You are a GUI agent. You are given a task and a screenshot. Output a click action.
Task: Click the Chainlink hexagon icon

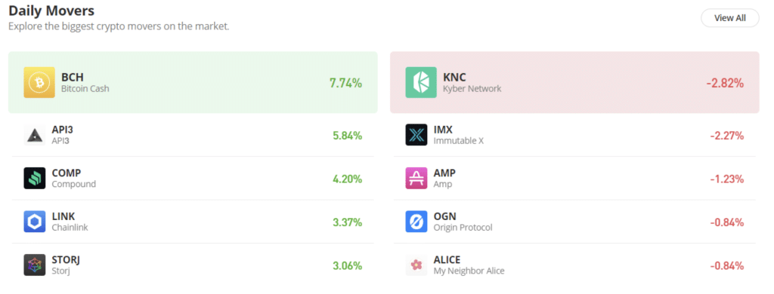[x=35, y=222]
